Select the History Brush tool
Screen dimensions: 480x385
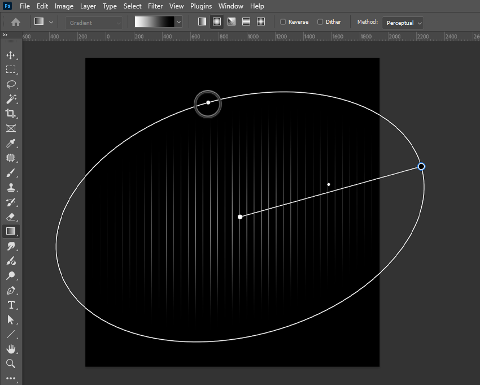(x=11, y=202)
